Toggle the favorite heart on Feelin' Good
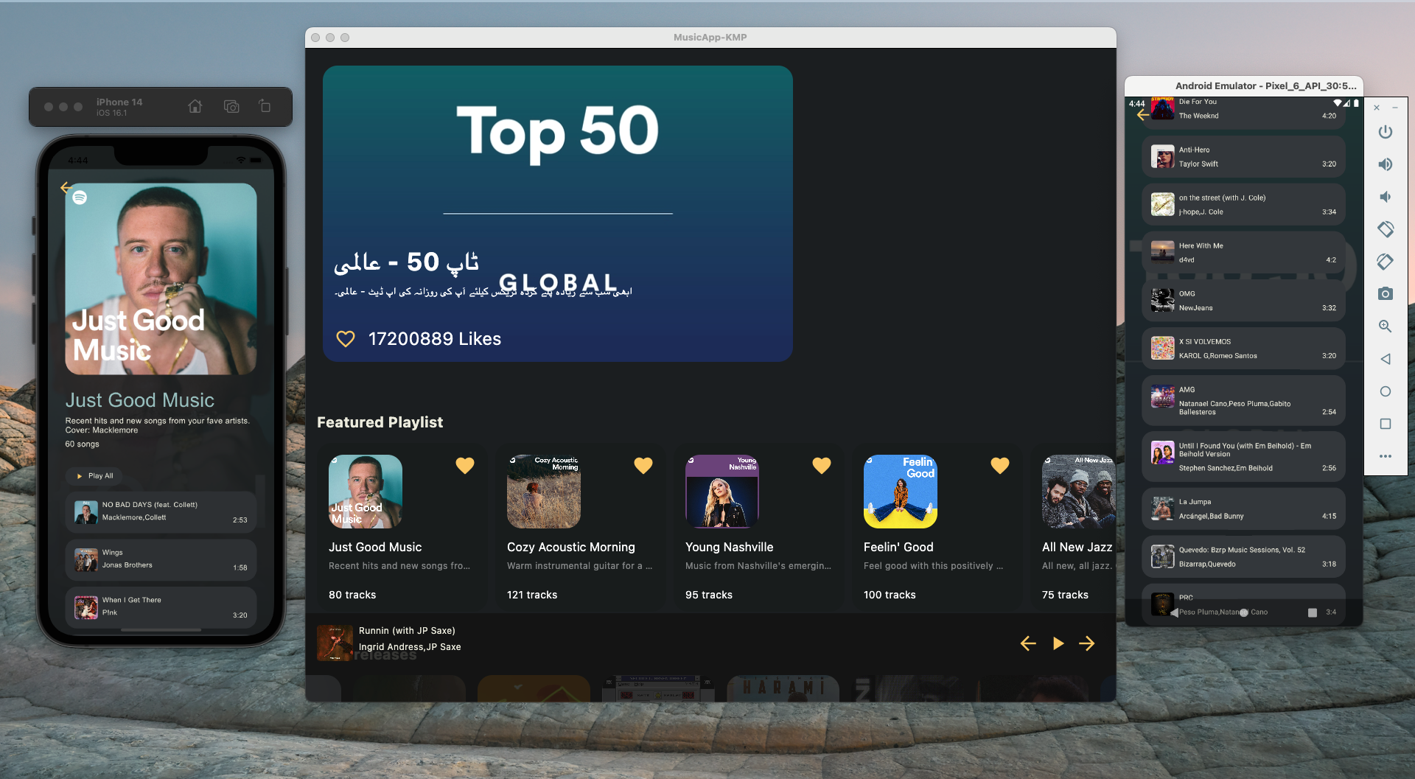Image resolution: width=1415 pixels, height=779 pixels. (x=999, y=466)
